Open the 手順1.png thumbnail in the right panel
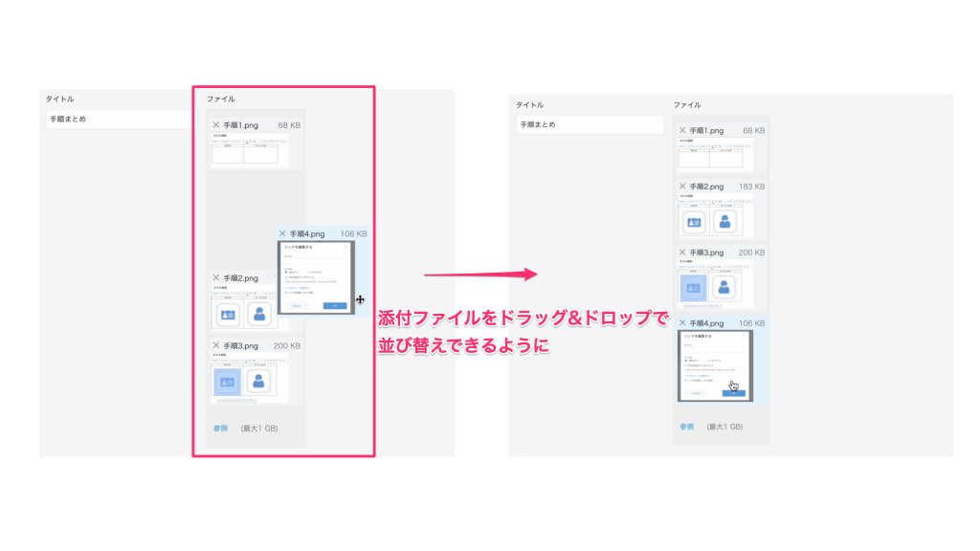 pos(716,154)
